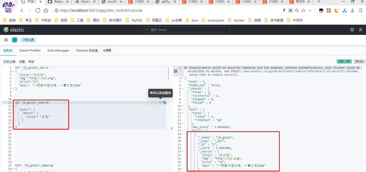Viewport: 366px width, 172px height.
Task: Expand the address bar dropdown chevron
Action: coord(310,10)
